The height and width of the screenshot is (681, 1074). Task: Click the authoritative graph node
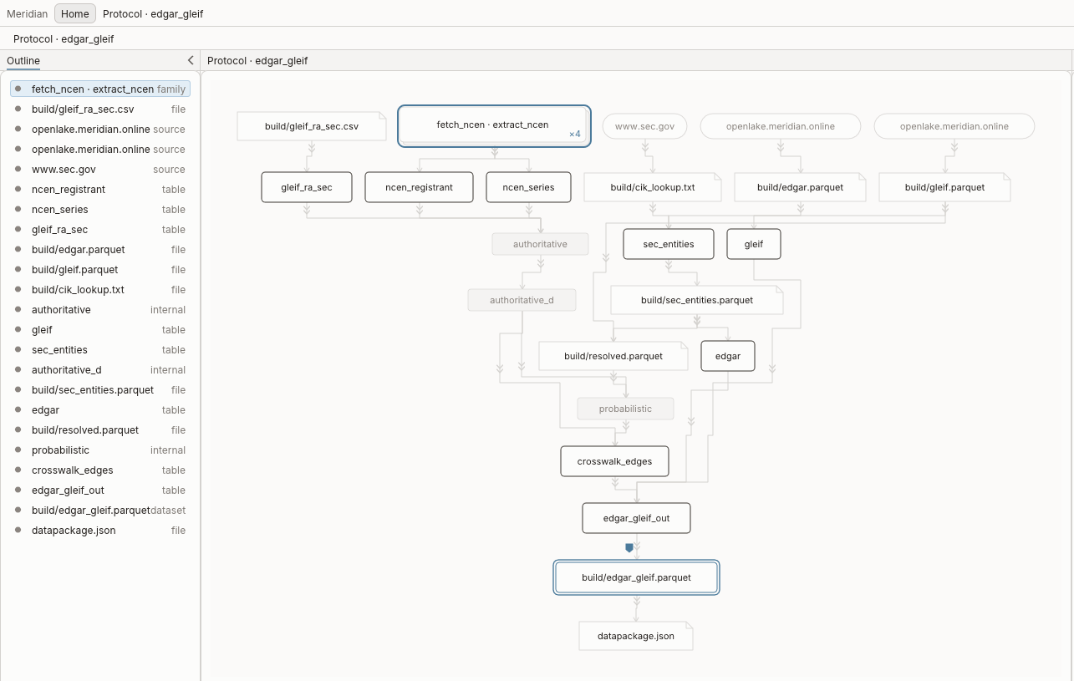540,244
